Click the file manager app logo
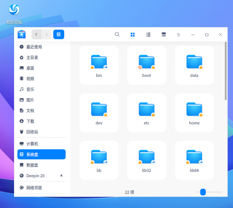This screenshot has height=208, width=233. [22, 34]
